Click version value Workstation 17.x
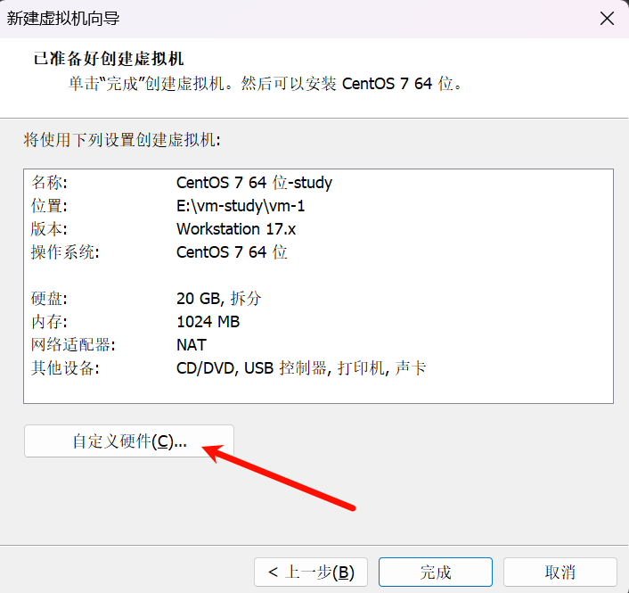 (236, 229)
